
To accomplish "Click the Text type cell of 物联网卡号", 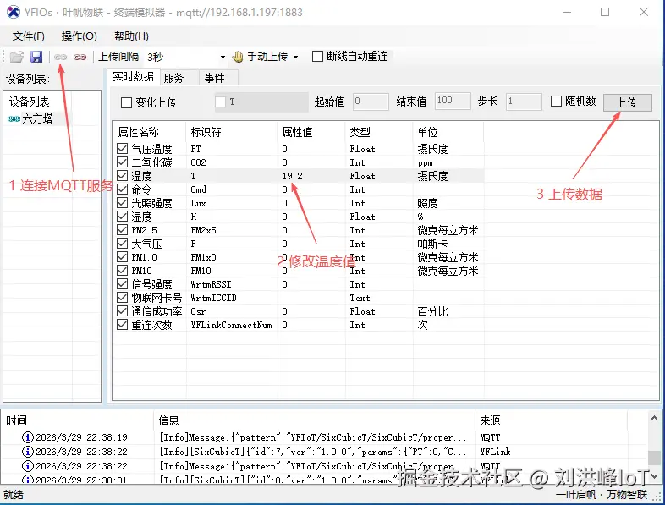I will (360, 298).
